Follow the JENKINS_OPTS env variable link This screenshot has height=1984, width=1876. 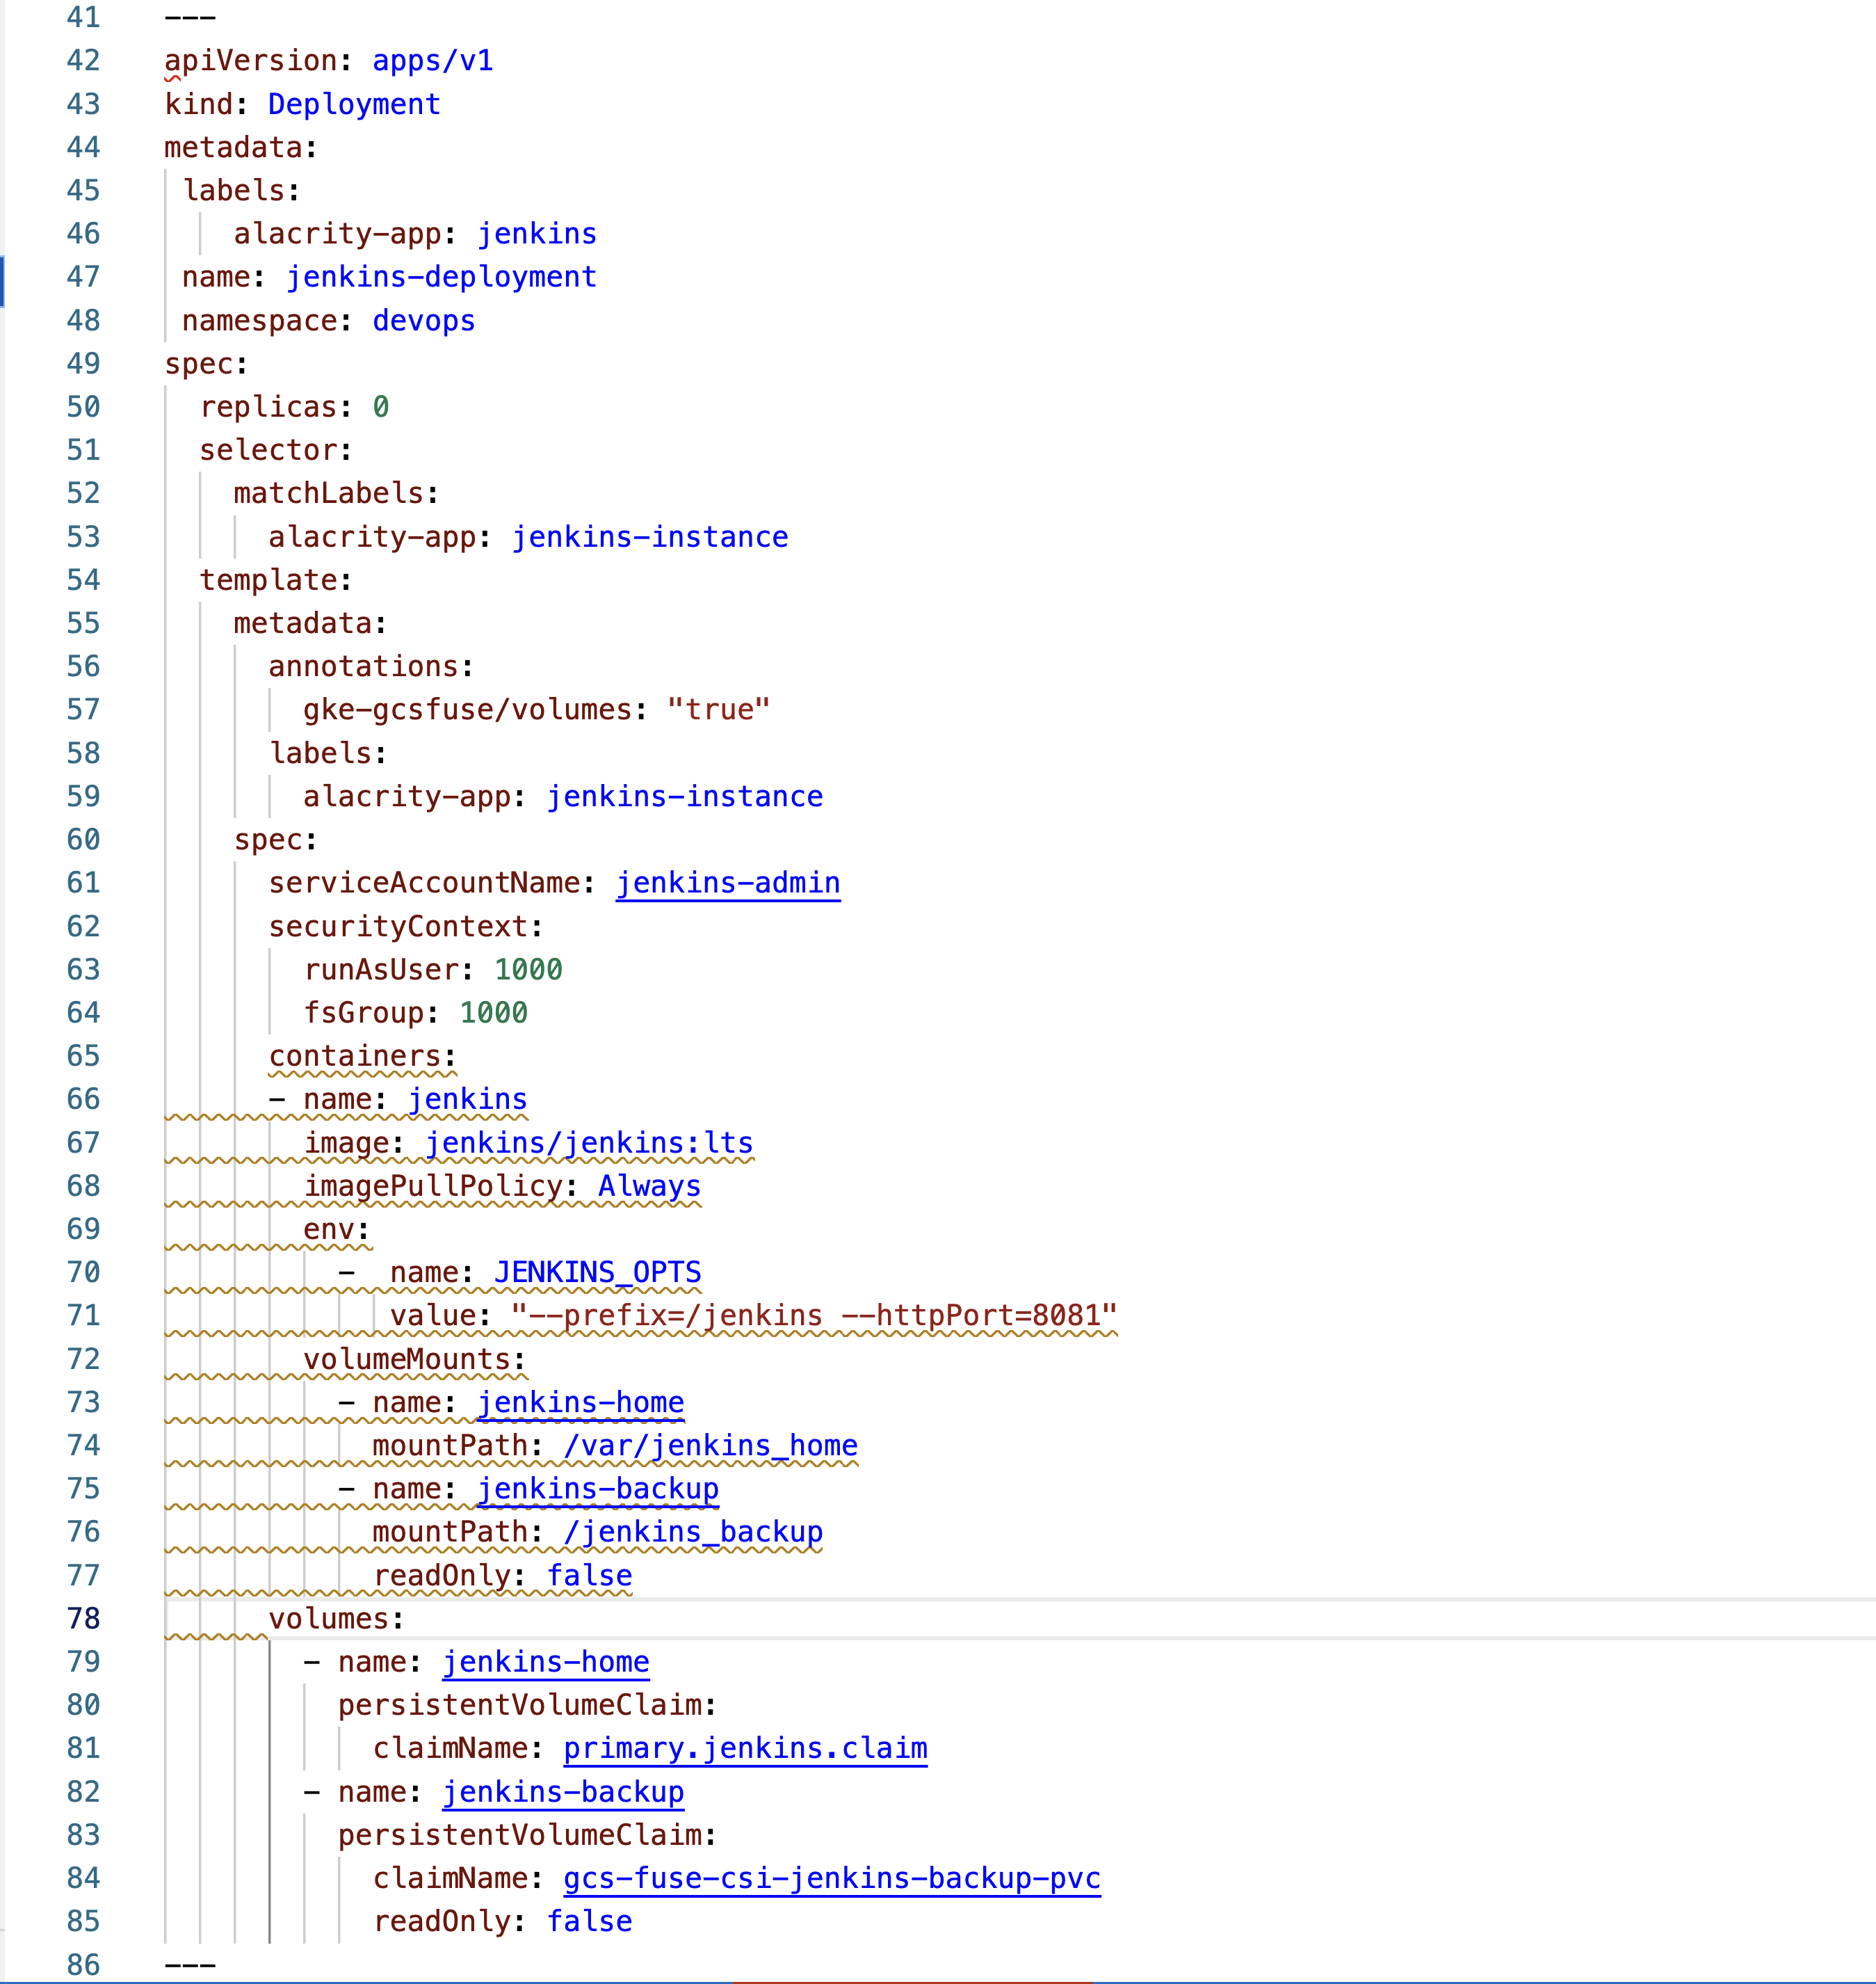coord(597,1272)
